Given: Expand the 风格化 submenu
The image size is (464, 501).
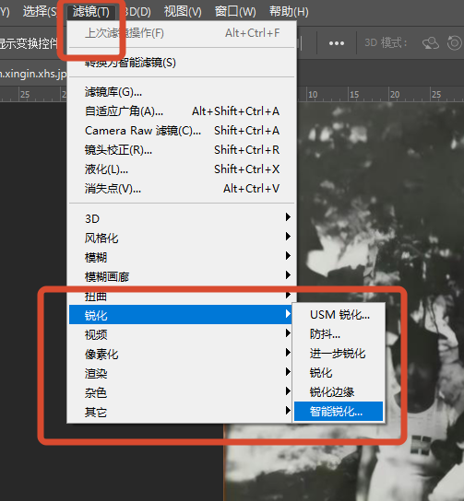Looking at the screenshot, I should coord(182,238).
